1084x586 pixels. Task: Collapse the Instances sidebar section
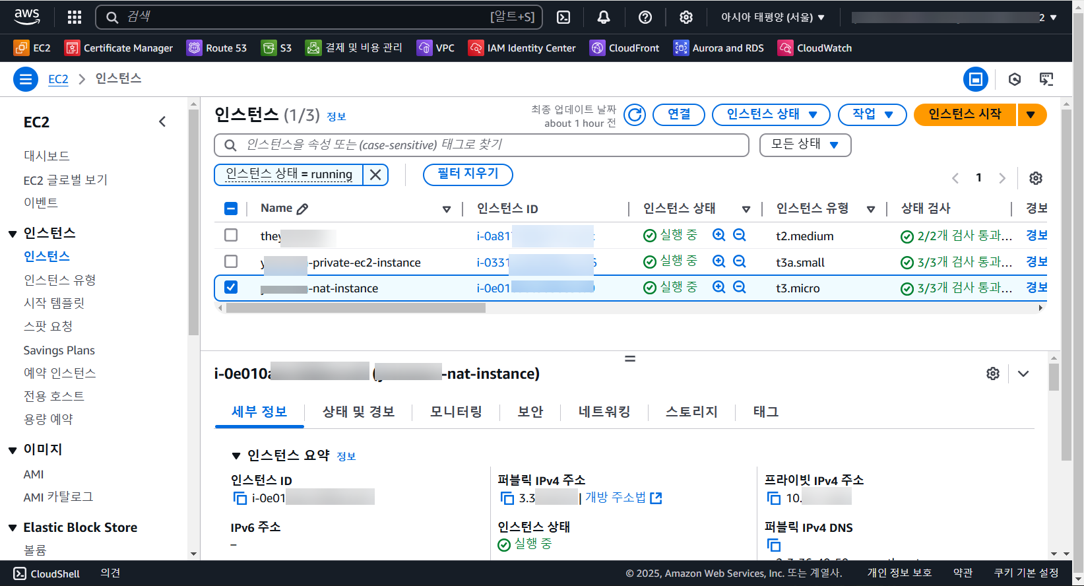pos(13,234)
